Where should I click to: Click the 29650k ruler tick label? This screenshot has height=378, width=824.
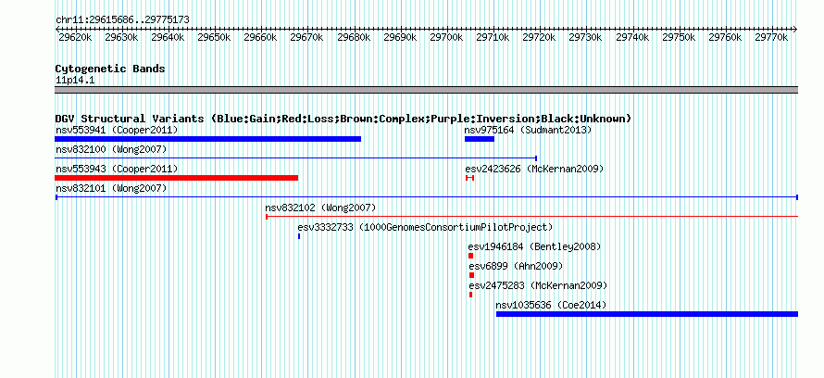pyautogui.click(x=214, y=37)
